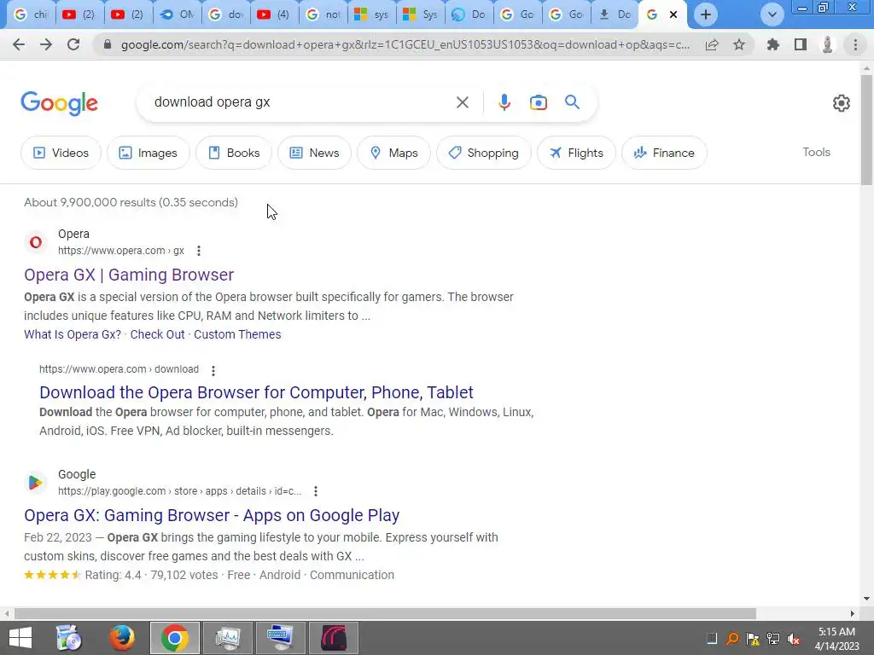Open the Opera GX taskbar icon
This screenshot has height=655, width=874.
coord(334,638)
